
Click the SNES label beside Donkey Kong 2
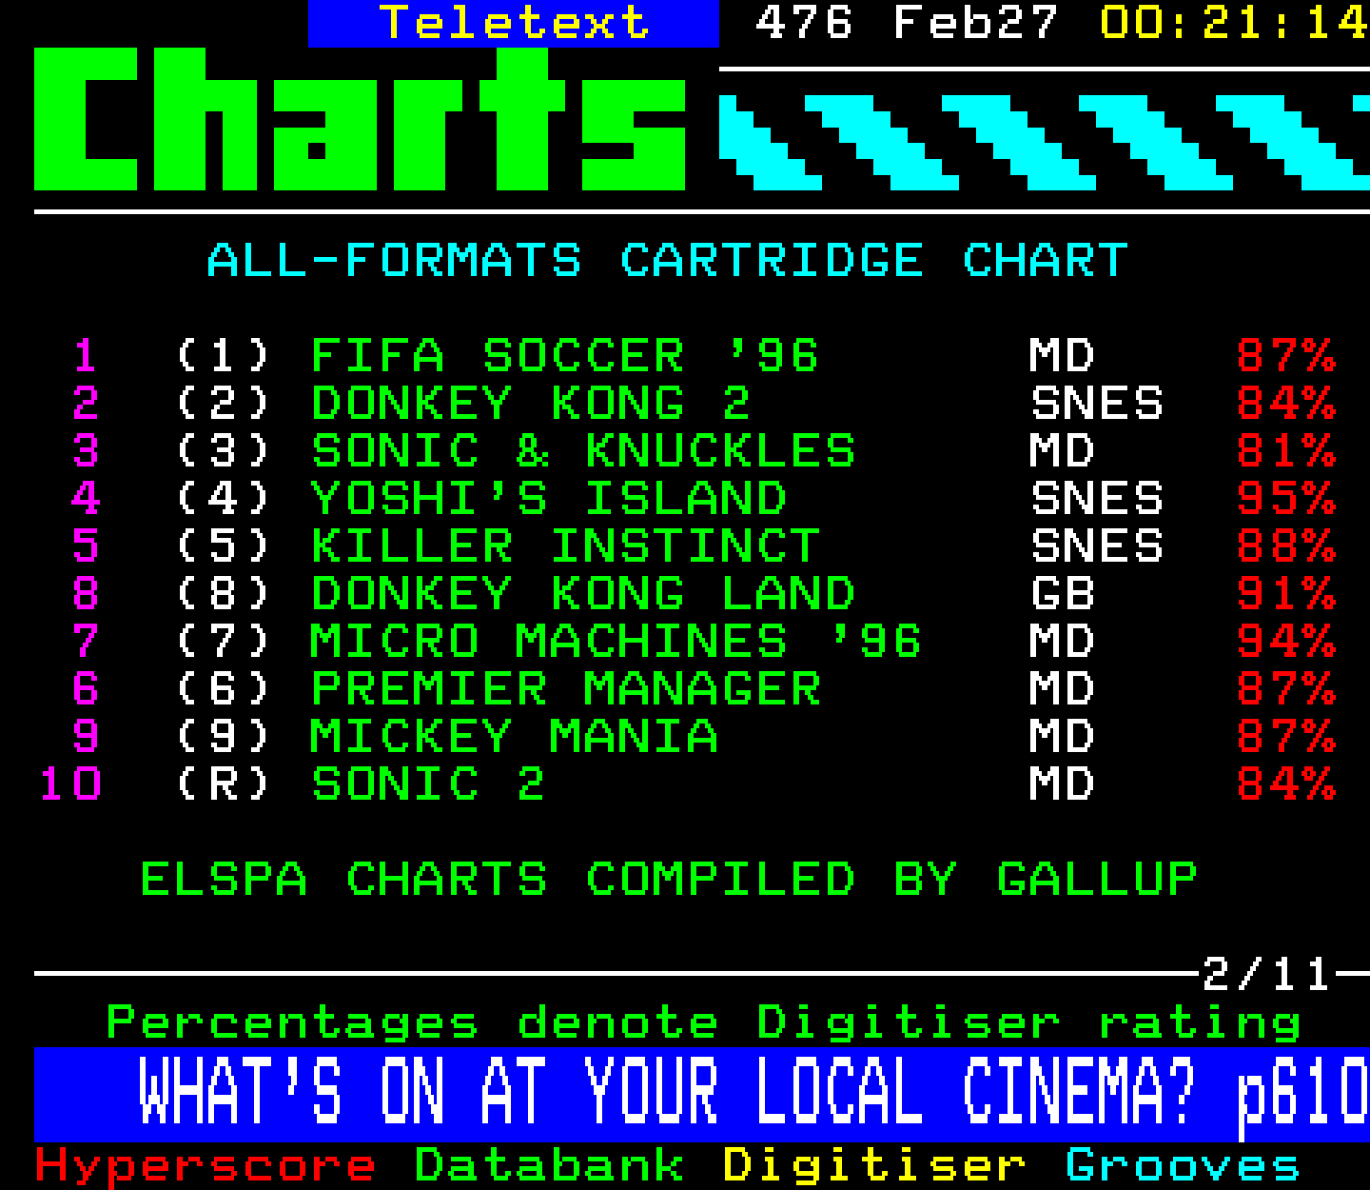pos(1097,404)
